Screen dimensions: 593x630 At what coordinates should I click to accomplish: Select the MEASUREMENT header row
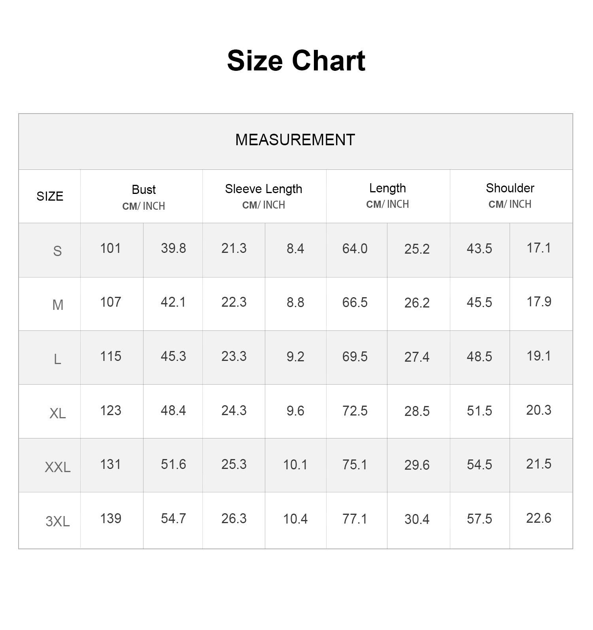coord(296,142)
